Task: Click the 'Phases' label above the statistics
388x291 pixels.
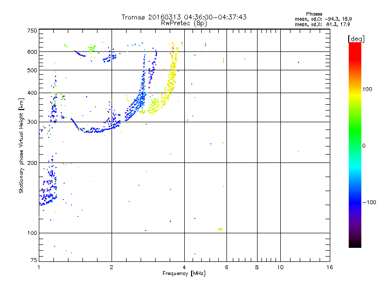Action: [314, 14]
